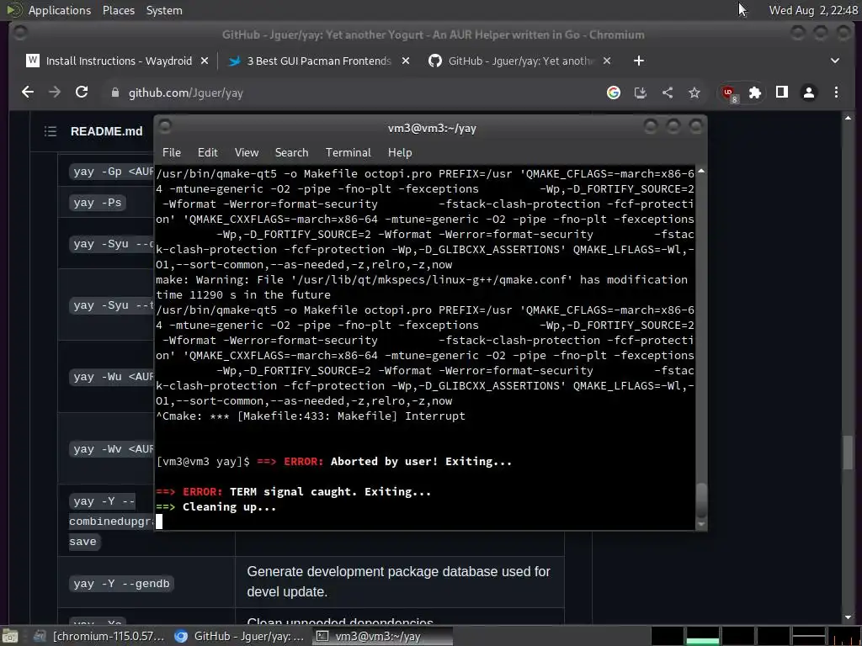Bookmark this page with star icon

coord(694,93)
